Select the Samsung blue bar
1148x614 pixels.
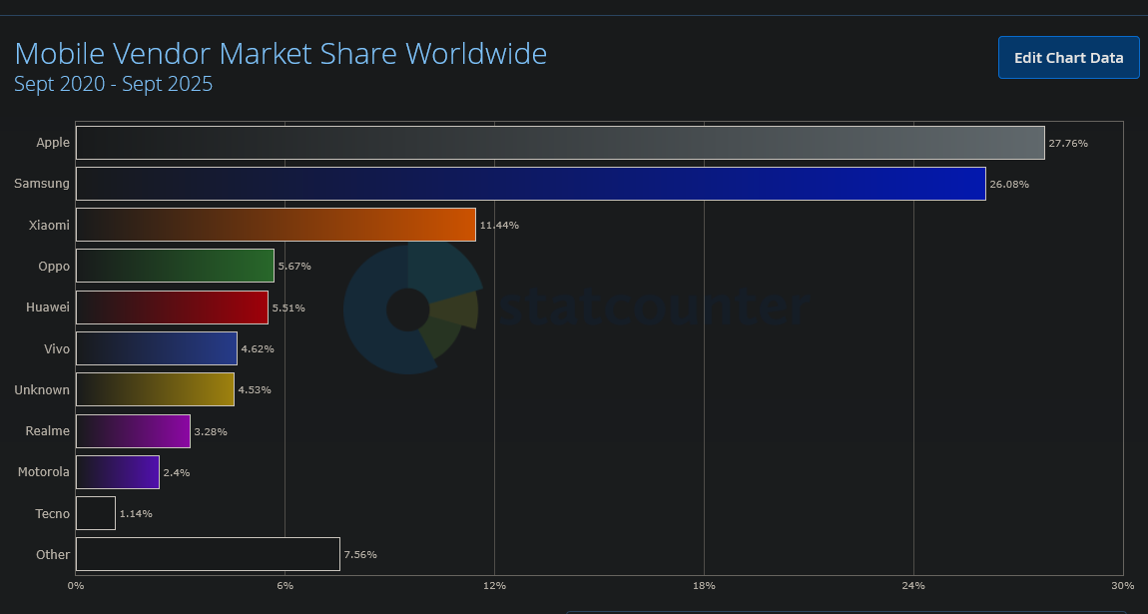coord(531,184)
